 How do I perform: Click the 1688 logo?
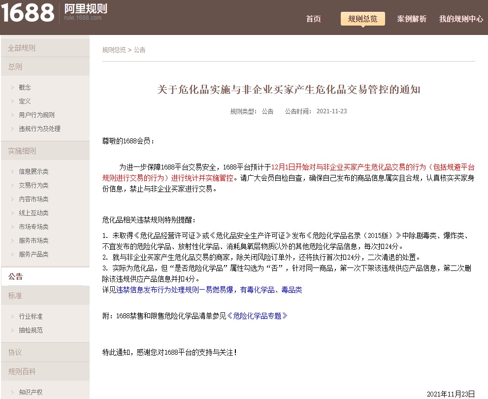(28, 12)
